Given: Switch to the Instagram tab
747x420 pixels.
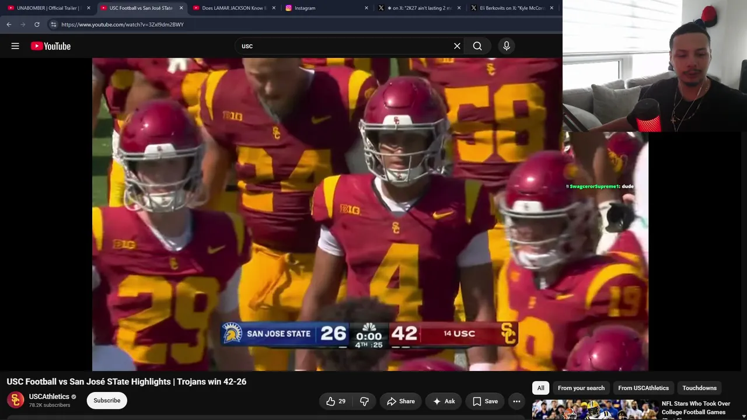Looking at the screenshot, I should (326, 8).
